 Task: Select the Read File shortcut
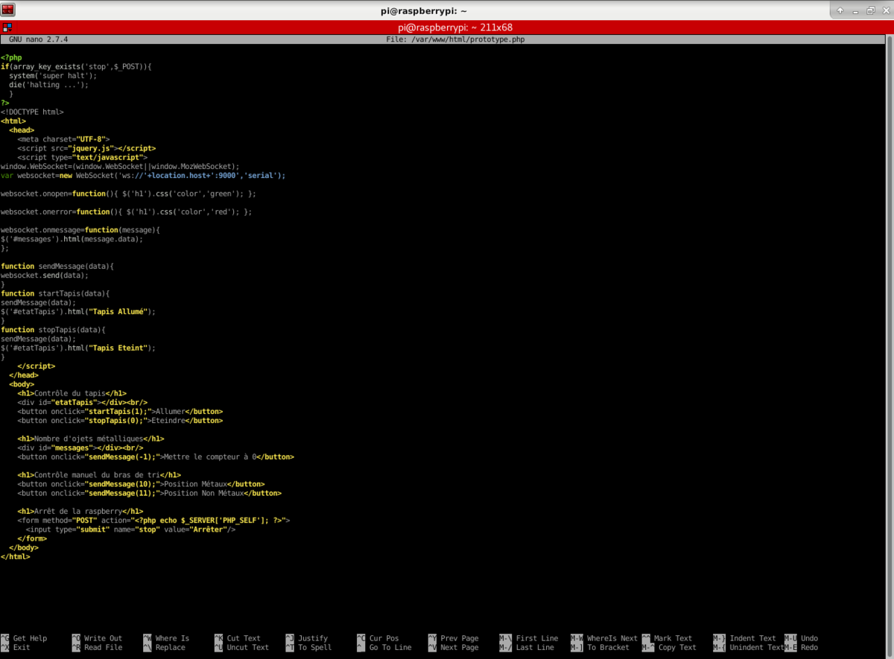pyautogui.click(x=103, y=647)
